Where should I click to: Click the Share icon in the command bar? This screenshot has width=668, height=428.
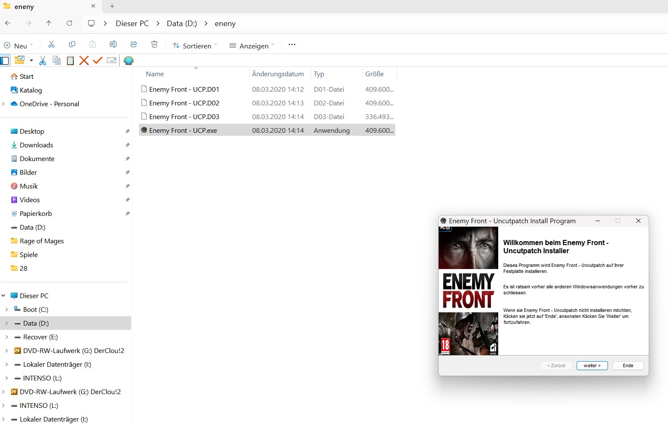[x=134, y=45]
